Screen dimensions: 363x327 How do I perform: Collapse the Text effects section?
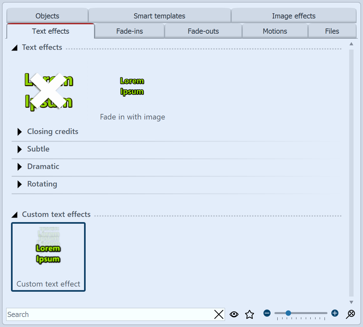click(x=14, y=48)
